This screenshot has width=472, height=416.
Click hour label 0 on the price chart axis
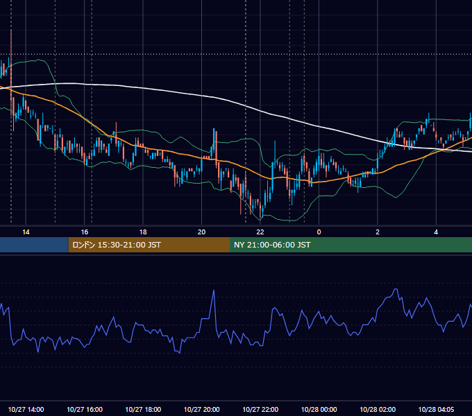click(x=319, y=232)
